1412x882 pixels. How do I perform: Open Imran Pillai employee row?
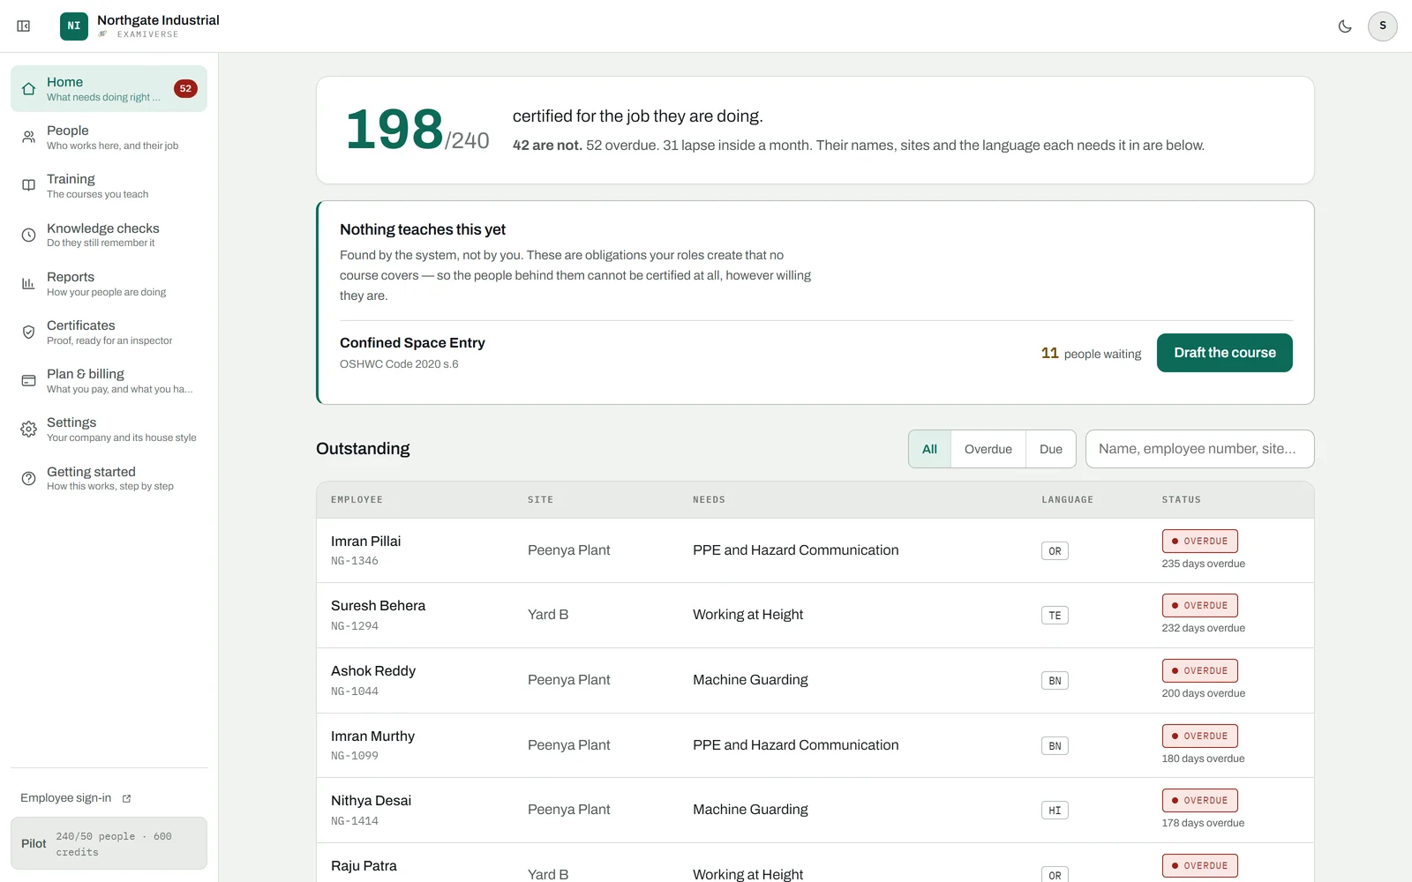(x=815, y=550)
